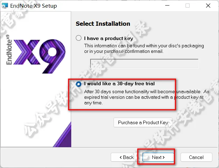Click the purple triangle decoration on banner
This screenshot has height=168, width=219.
pyautogui.click(x=62, y=134)
